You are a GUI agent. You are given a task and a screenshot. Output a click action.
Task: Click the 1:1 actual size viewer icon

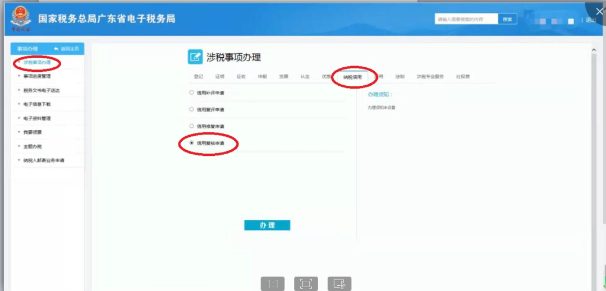coord(273,284)
